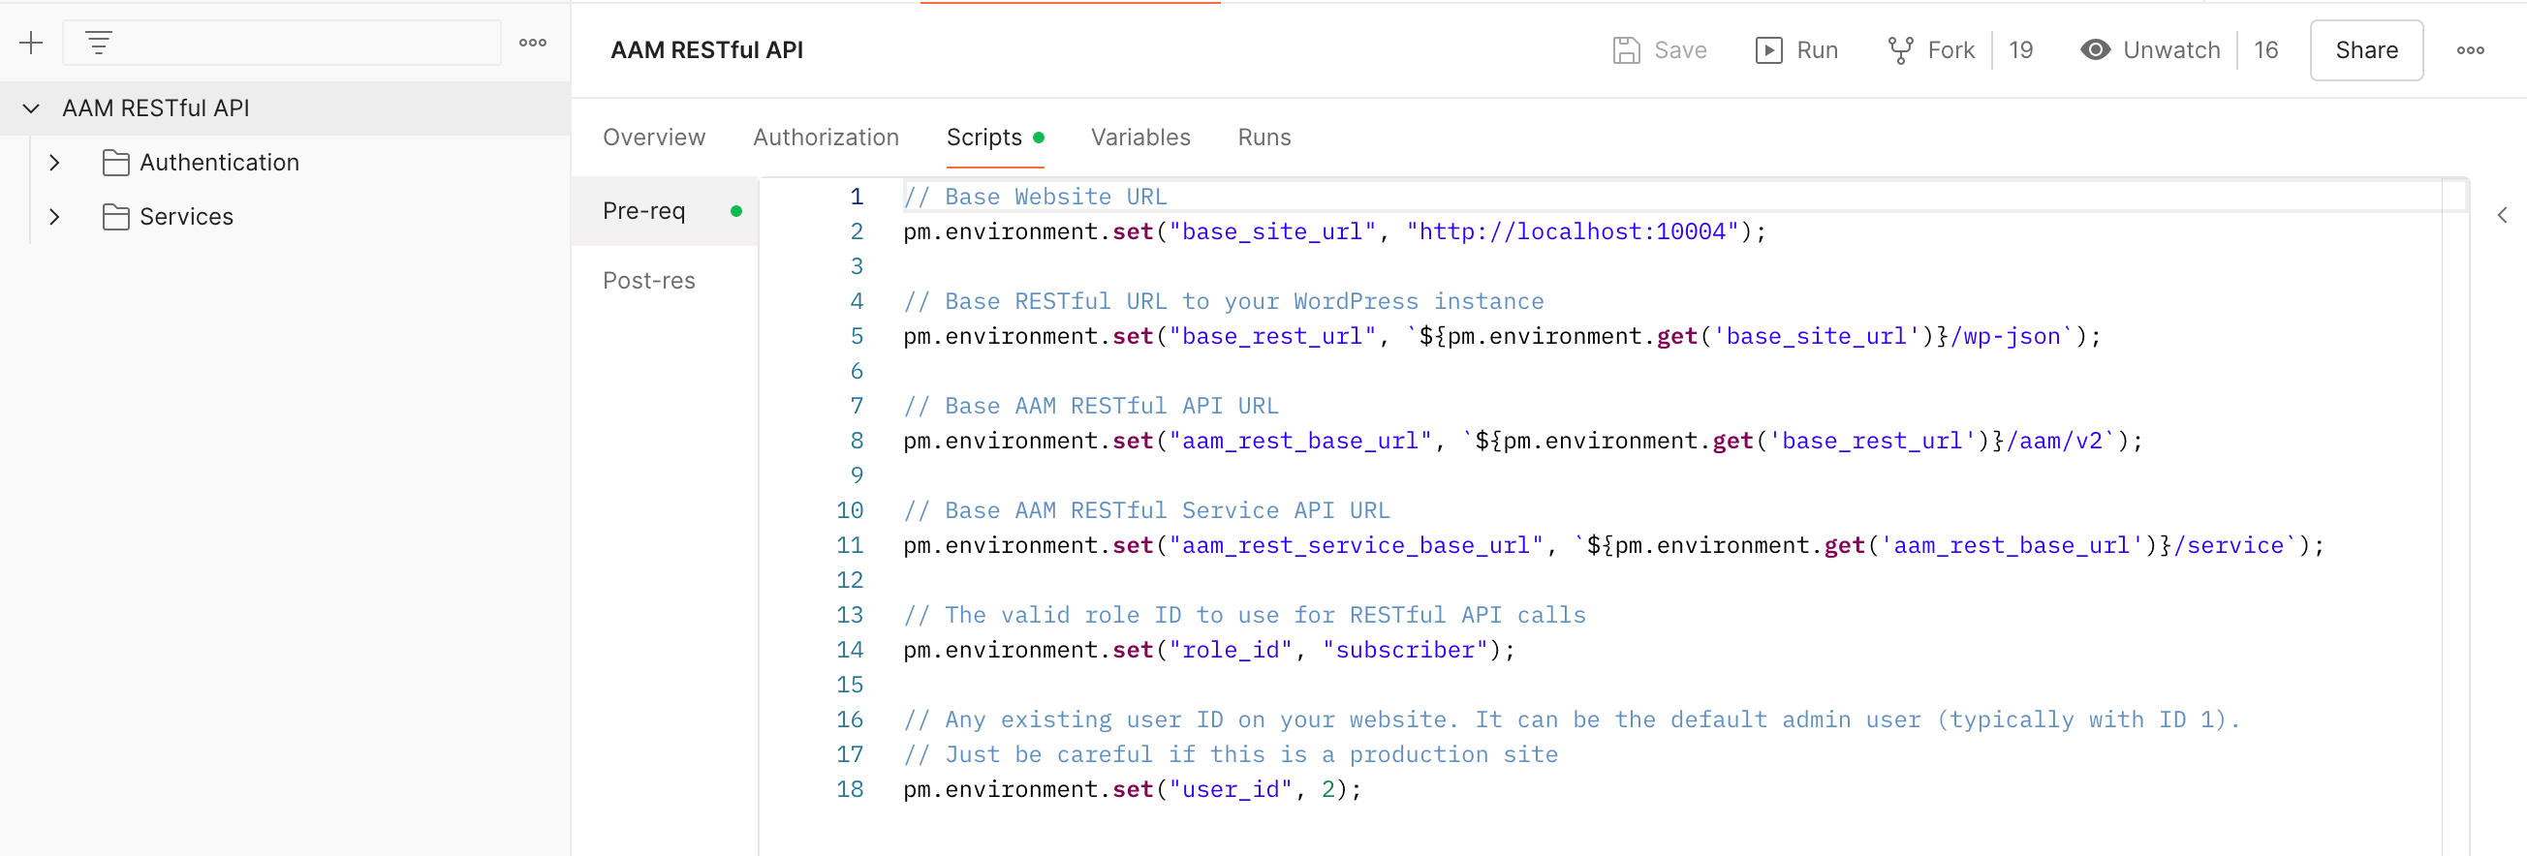The image size is (2527, 856).
Task: Click the Unwatch label
Action: click(x=2170, y=50)
